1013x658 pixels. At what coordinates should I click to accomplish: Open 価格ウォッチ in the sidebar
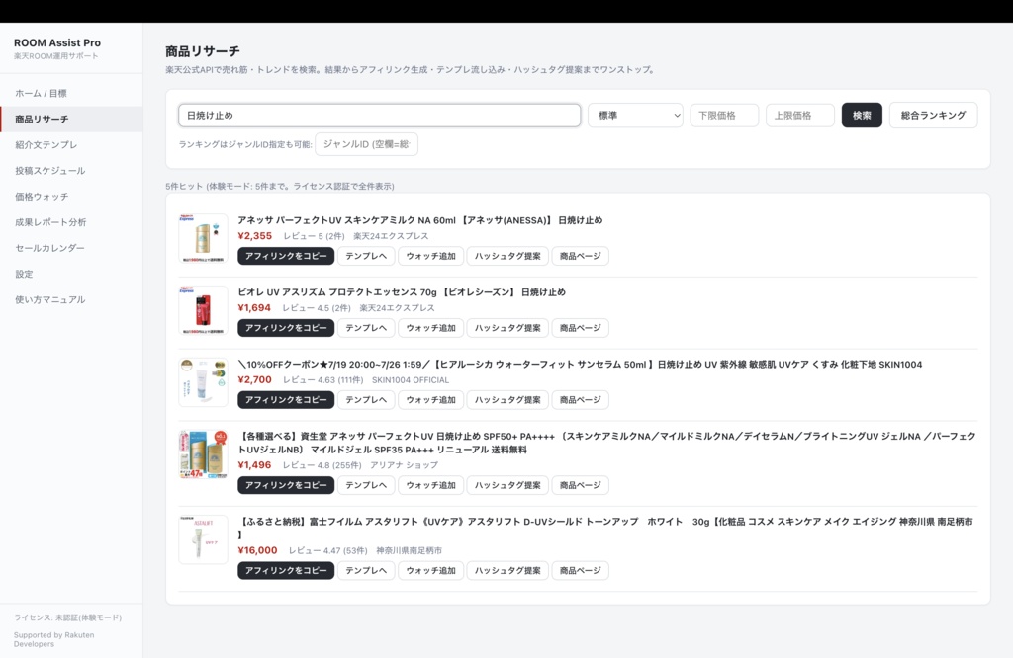[71, 196]
